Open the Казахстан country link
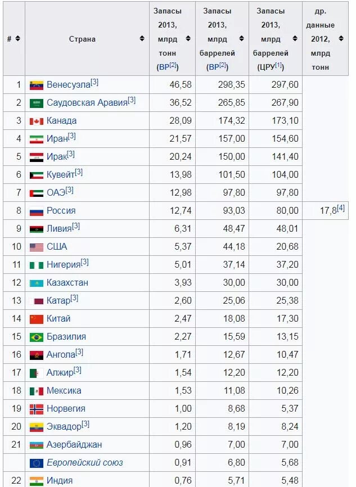 point(67,283)
